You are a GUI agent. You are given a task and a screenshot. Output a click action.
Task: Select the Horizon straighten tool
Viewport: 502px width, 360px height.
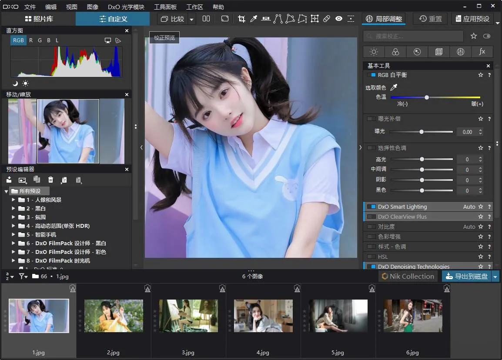coord(266,19)
